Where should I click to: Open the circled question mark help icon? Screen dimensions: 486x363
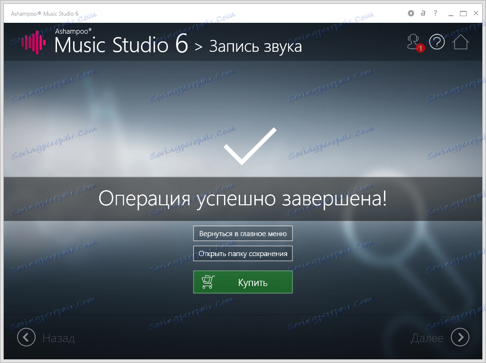(437, 42)
